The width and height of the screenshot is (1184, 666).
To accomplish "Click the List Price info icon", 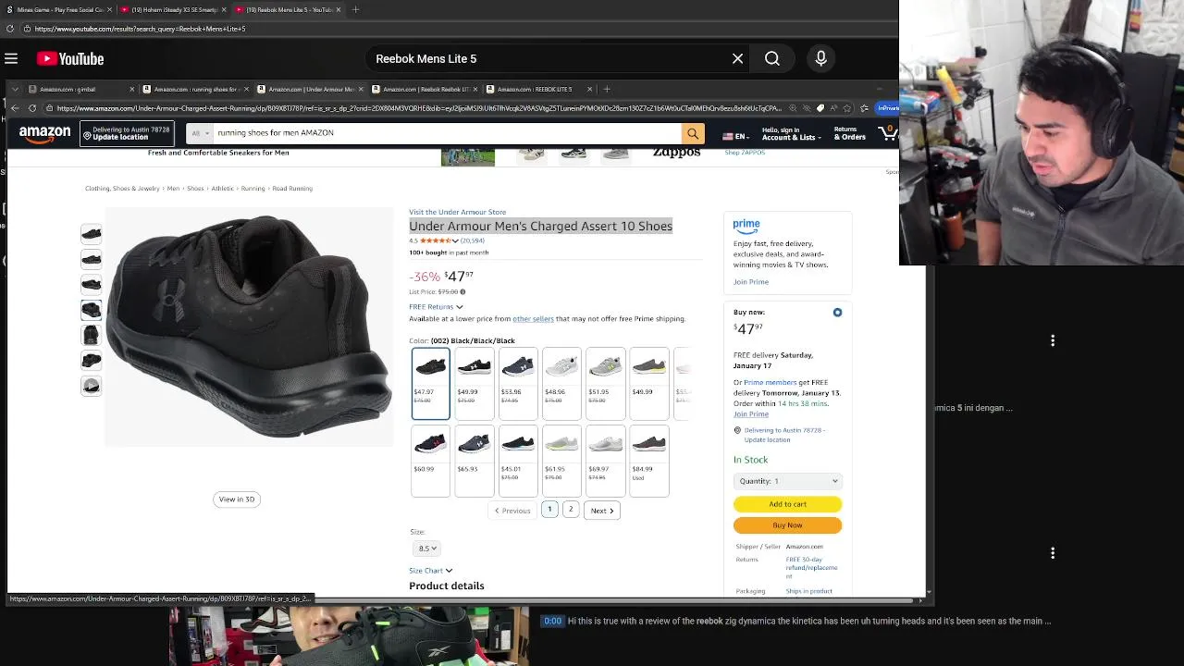I will tap(462, 292).
